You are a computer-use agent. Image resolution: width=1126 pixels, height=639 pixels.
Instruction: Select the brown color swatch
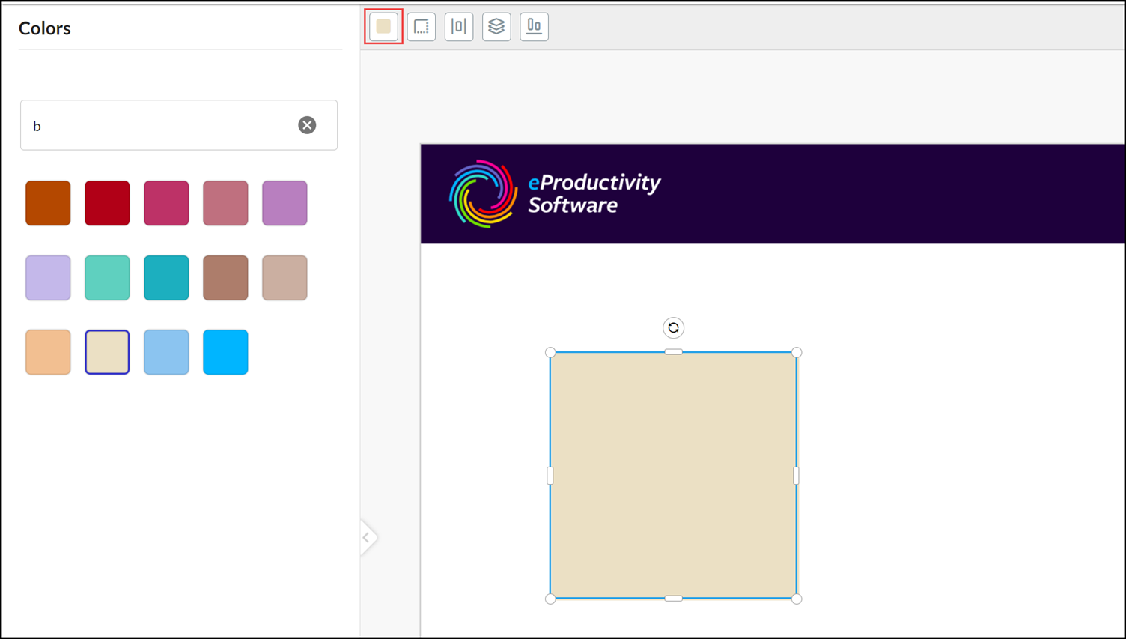pos(225,278)
